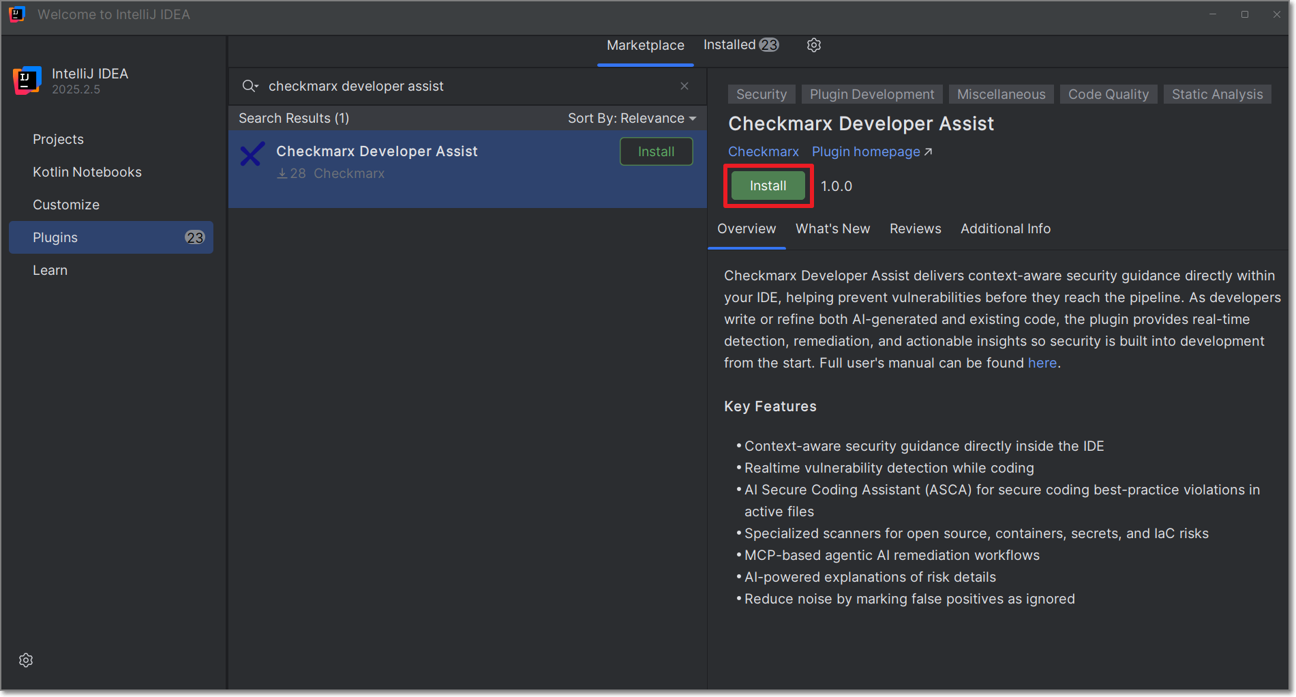Image resolution: width=1296 pixels, height=697 pixels.
Task: Select the Security category tag
Action: coord(761,94)
